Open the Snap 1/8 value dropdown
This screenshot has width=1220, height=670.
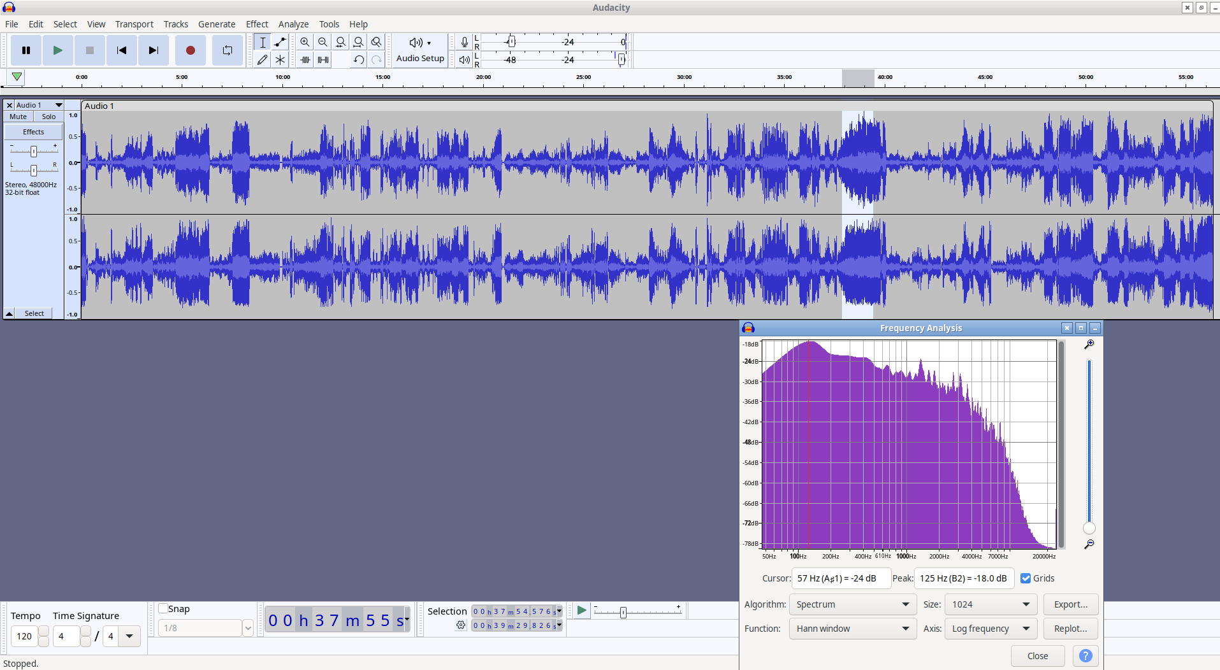coord(248,628)
